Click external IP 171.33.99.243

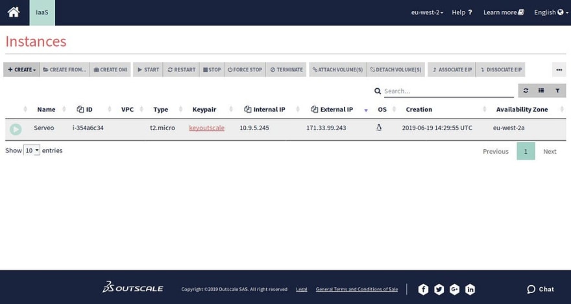[x=326, y=128]
